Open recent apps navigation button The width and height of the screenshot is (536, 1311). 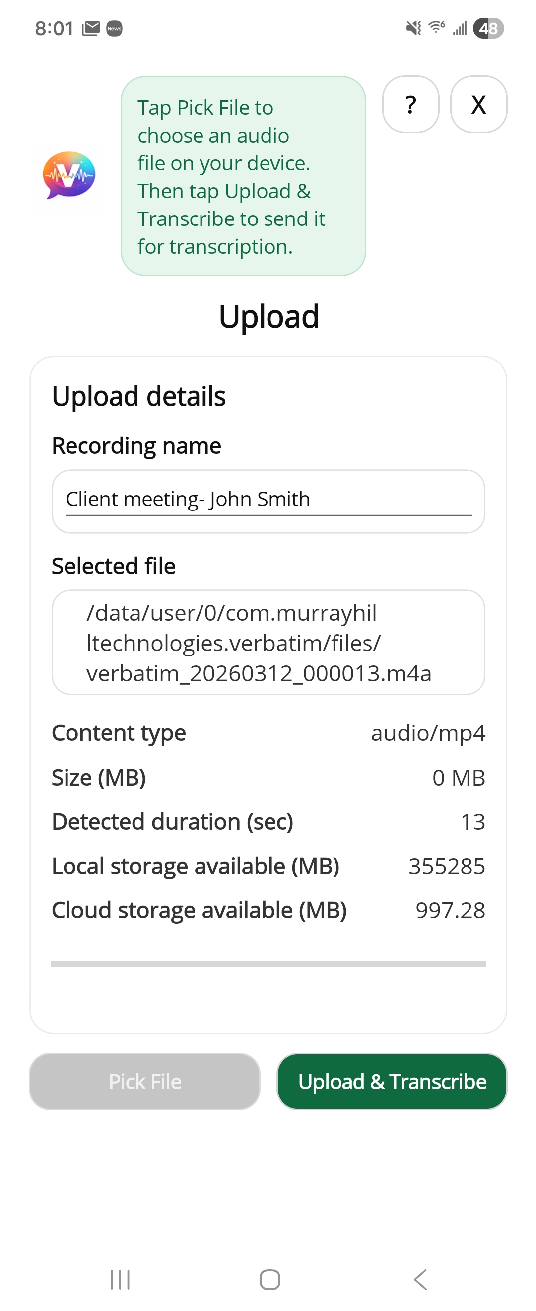[x=120, y=1279]
